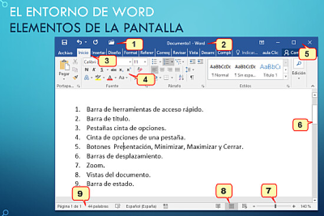The image size is (324, 216).
Task: Switch to the Insertar tab
Action: [x=98, y=53]
